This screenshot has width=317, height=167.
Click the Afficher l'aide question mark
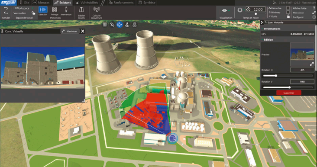tap(314, 8)
